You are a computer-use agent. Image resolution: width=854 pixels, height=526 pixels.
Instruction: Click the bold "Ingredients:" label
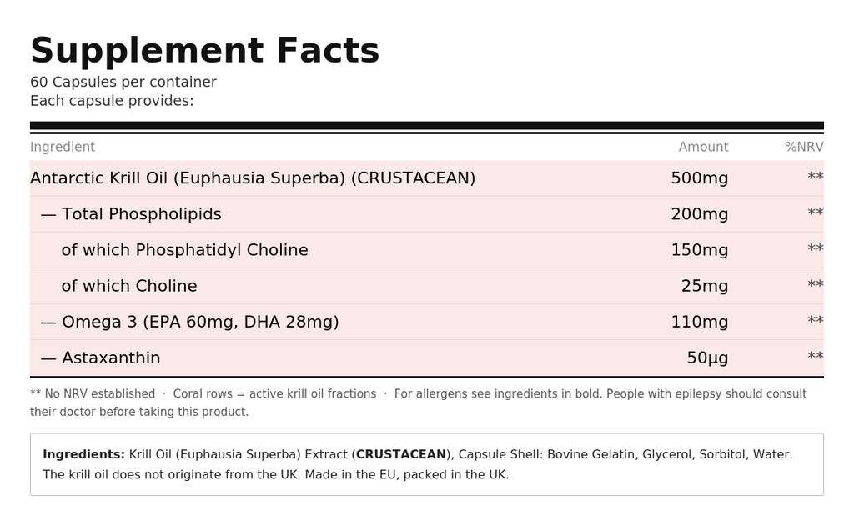pos(83,454)
